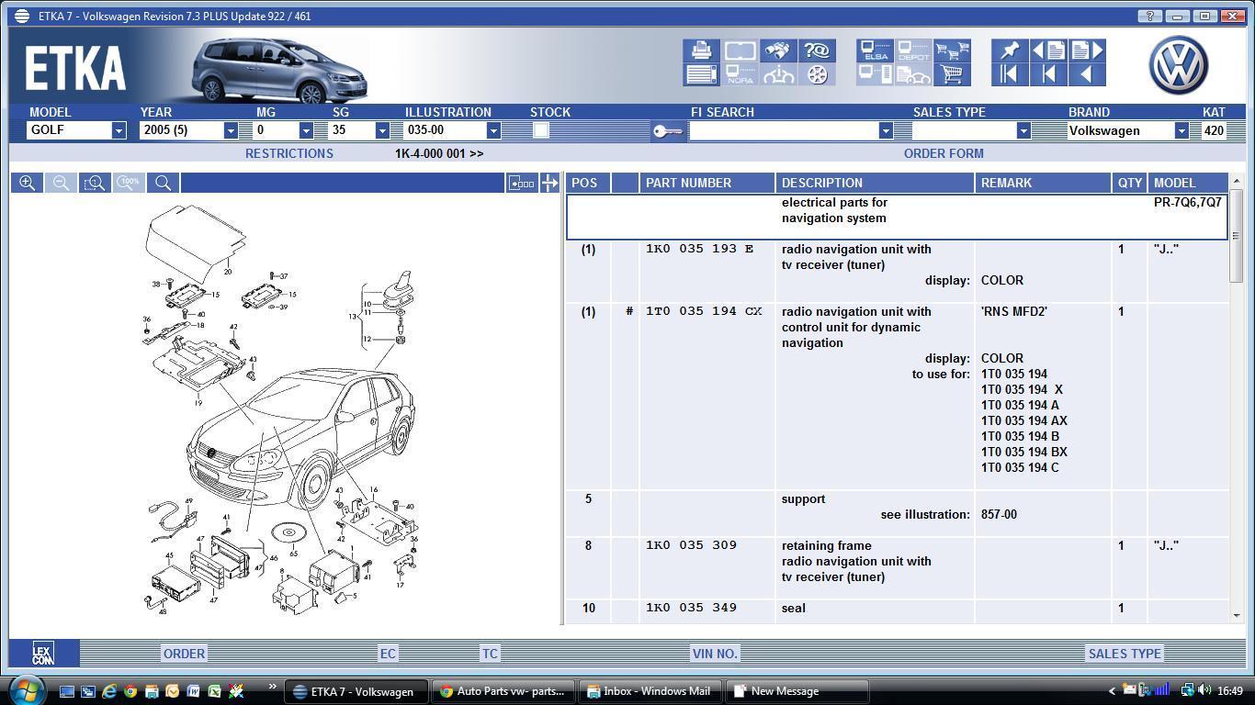The image size is (1255, 705).
Task: Click the TC button at bottom
Action: (490, 654)
